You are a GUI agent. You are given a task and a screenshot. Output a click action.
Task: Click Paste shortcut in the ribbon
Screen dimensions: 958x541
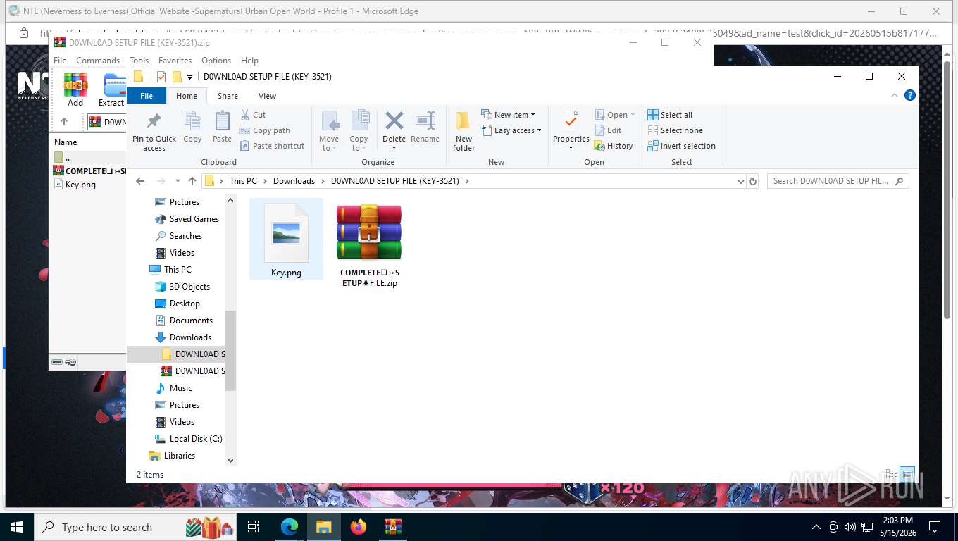(272, 146)
